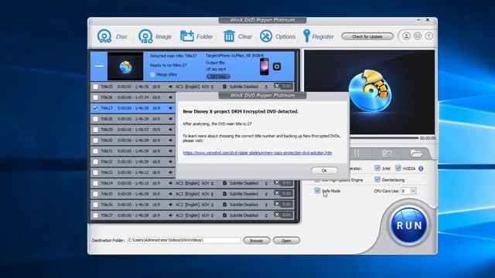Image resolution: width=495 pixels, height=278 pixels.
Task: Toggle the Intel hardware accelerator checkbox
Action: (x=377, y=168)
